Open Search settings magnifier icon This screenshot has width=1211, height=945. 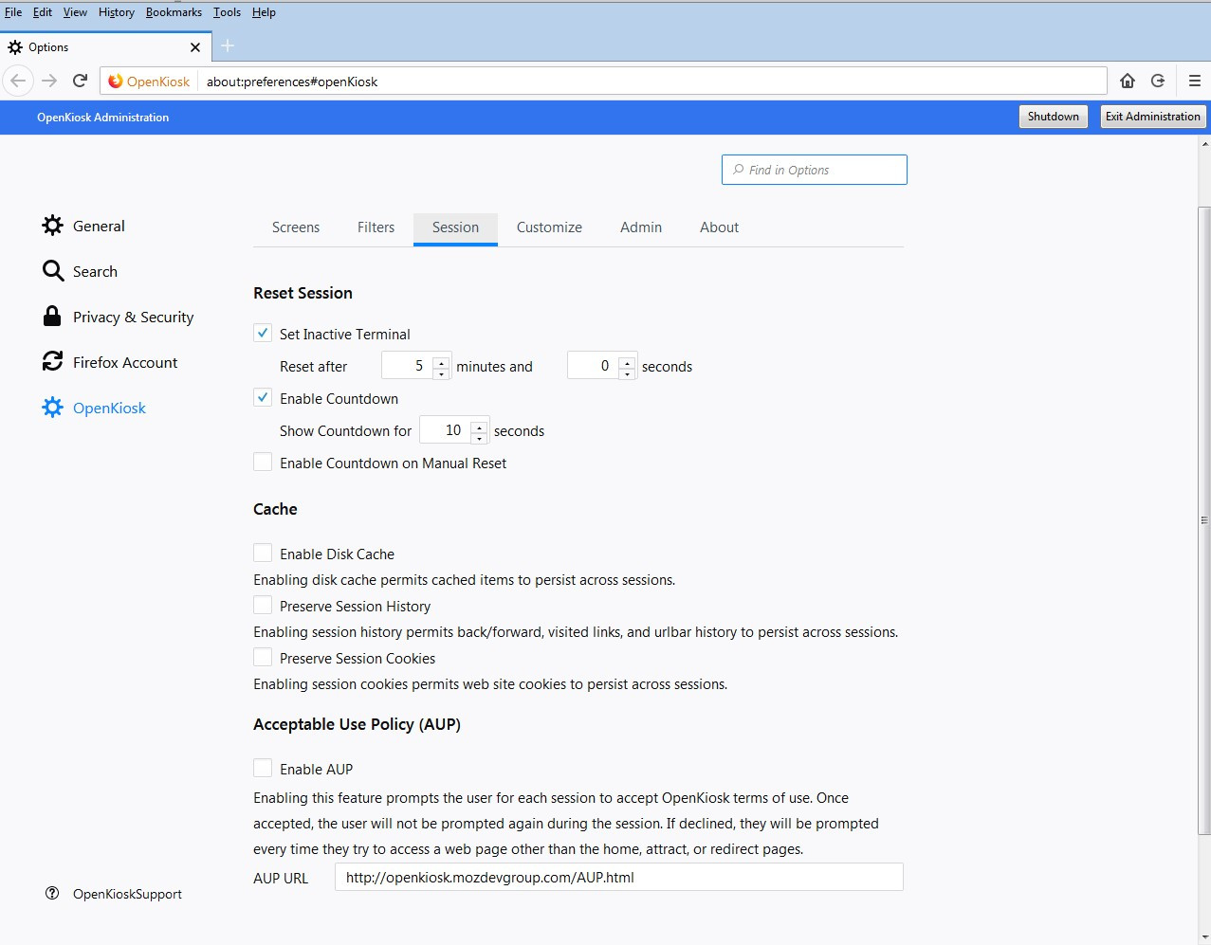pyautogui.click(x=52, y=271)
